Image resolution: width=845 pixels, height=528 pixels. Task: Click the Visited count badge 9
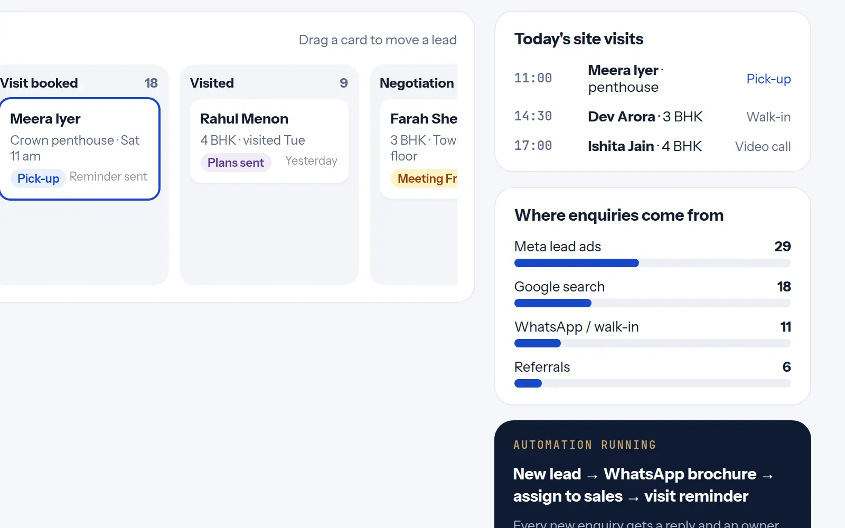click(x=344, y=83)
